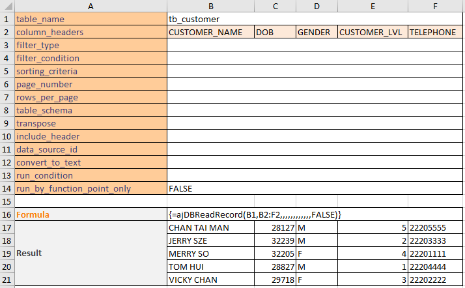
Task: Select the TELEPHONE header cell
Action: 435,32
